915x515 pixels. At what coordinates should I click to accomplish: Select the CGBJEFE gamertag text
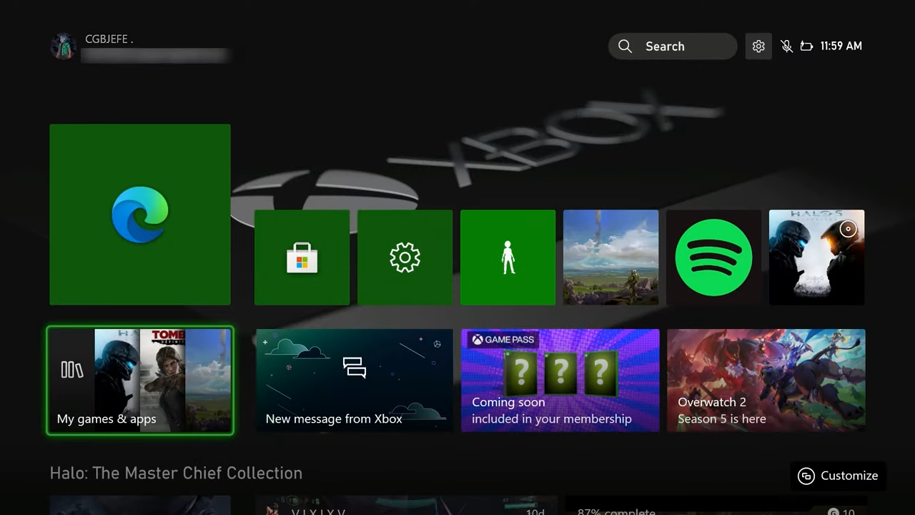pos(109,39)
